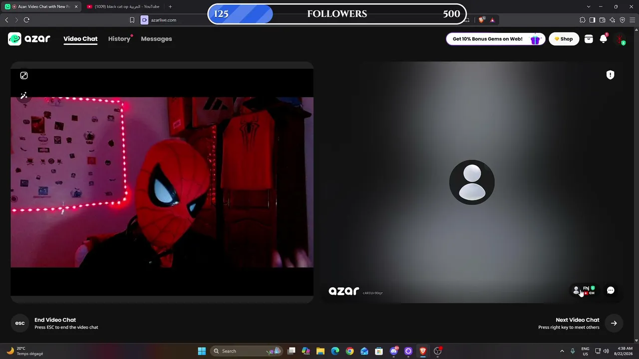639x359 pixels.
Task: Open the Outlook taskbar app
Action: point(364,351)
